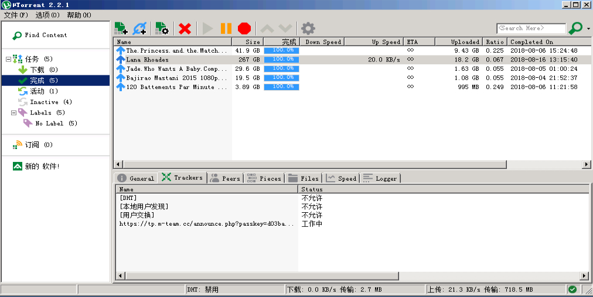Click the Create New Torrent icon
This screenshot has height=297, width=593.
coord(162,28)
